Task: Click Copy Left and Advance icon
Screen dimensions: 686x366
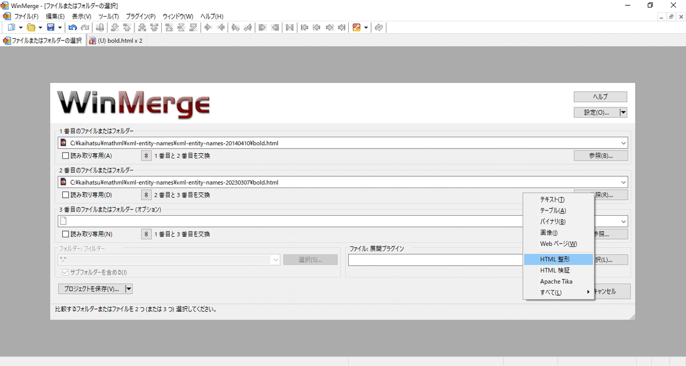Action: click(248, 27)
